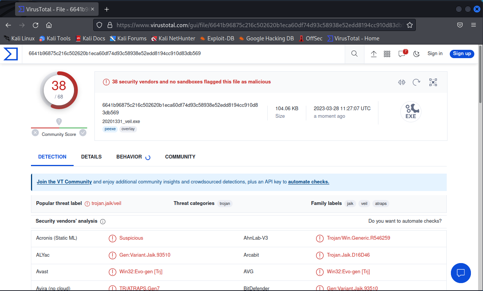Click the Suspicious Acronis result
Screen dimensions: 483x291
tap(131, 238)
